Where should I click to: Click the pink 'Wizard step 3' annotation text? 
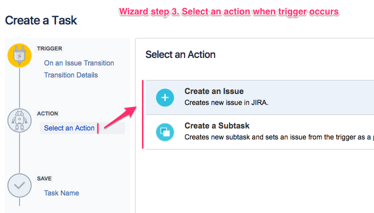coord(229,11)
